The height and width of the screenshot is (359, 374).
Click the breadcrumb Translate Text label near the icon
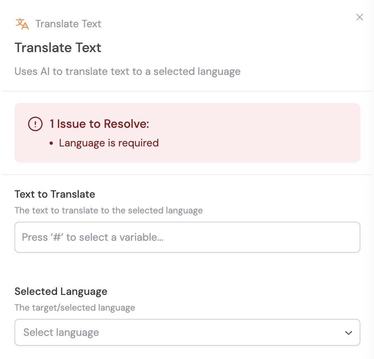pos(68,24)
